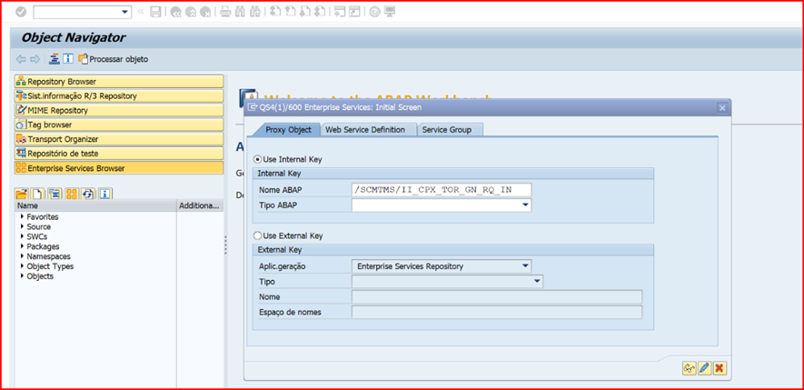Viewport: 804px width, 390px height.
Task: Click the Save disk icon in toolbar
Action: tap(155, 12)
